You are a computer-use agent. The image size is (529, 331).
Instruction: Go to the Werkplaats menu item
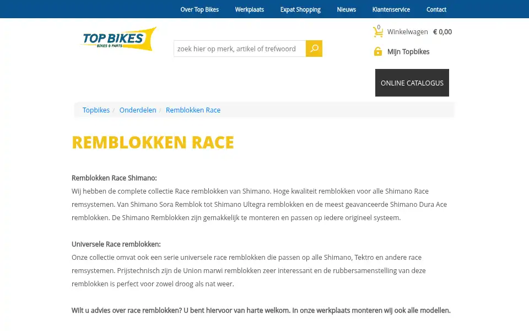[x=249, y=9]
